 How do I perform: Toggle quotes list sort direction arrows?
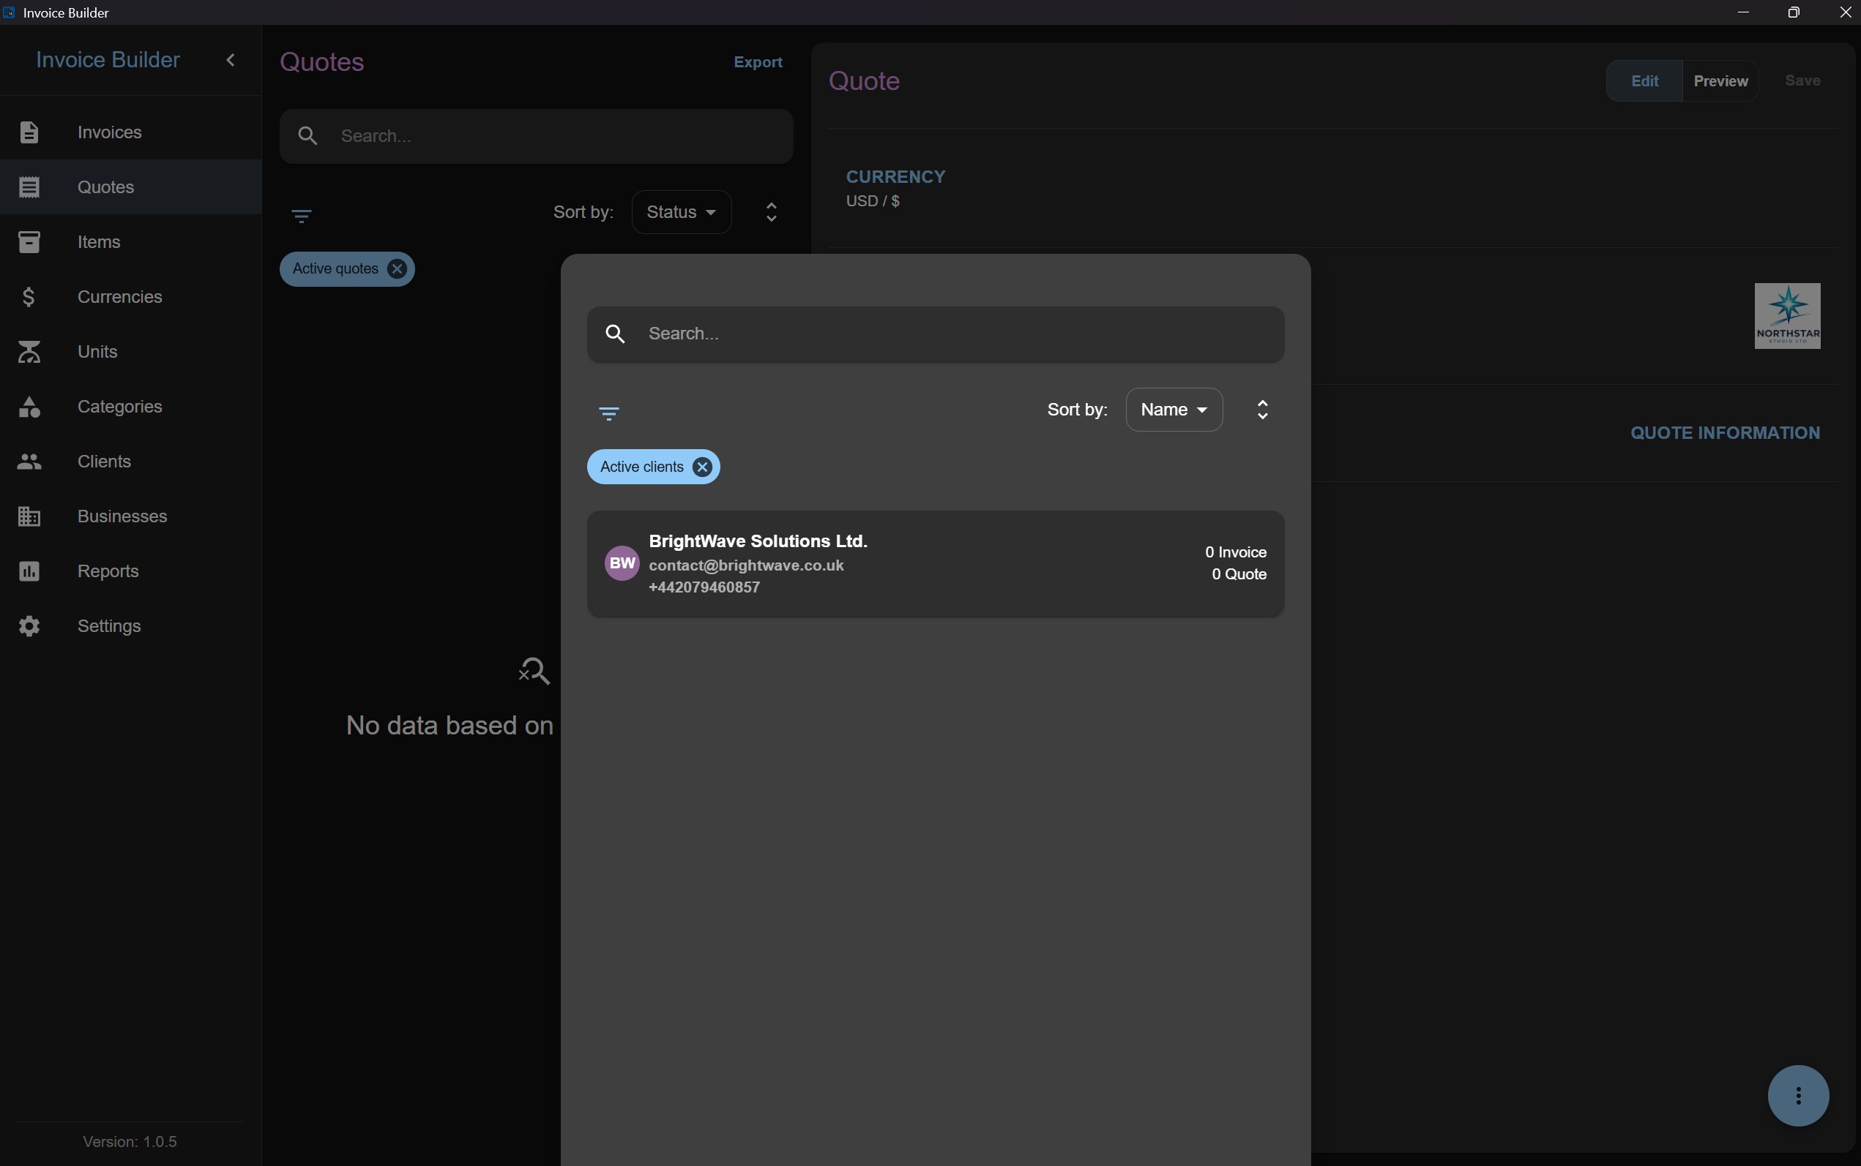point(771,212)
